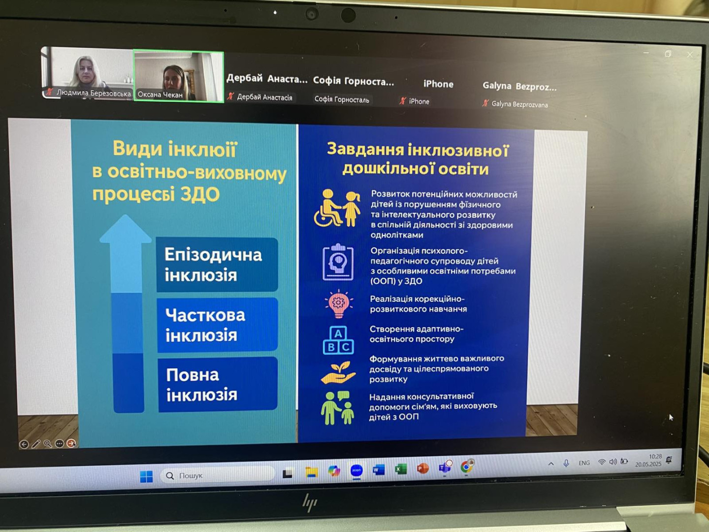
Task: Click the text Реалізація корекційно-розвиткового навчання
Action: tap(418, 304)
